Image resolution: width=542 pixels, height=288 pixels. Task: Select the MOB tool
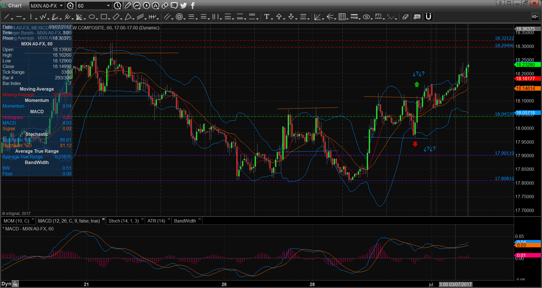(x=354, y=17)
